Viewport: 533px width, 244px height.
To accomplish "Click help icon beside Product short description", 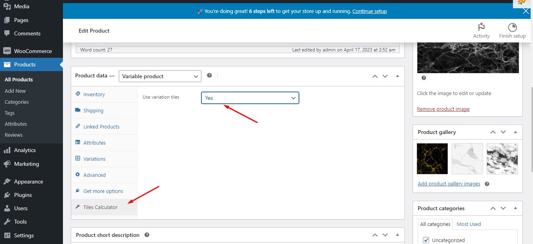I will click(x=147, y=235).
